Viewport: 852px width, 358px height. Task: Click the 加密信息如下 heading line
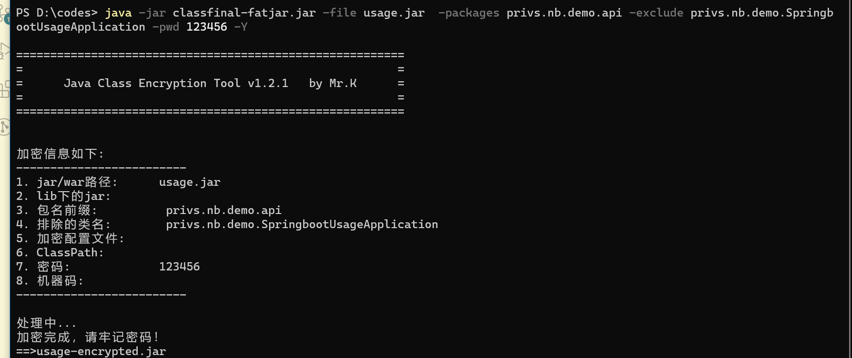[x=60, y=154]
